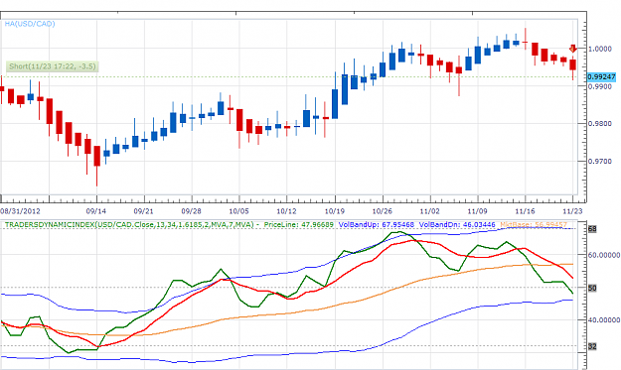621x370 pixels.
Task: Click the Short(11/23 17:22, -3.5) position label
Action: (53, 66)
